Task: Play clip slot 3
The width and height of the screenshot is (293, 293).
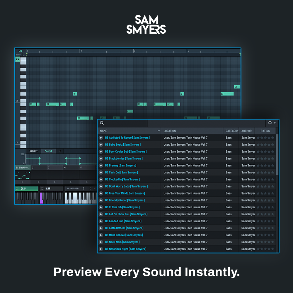Action: click(55, 182)
